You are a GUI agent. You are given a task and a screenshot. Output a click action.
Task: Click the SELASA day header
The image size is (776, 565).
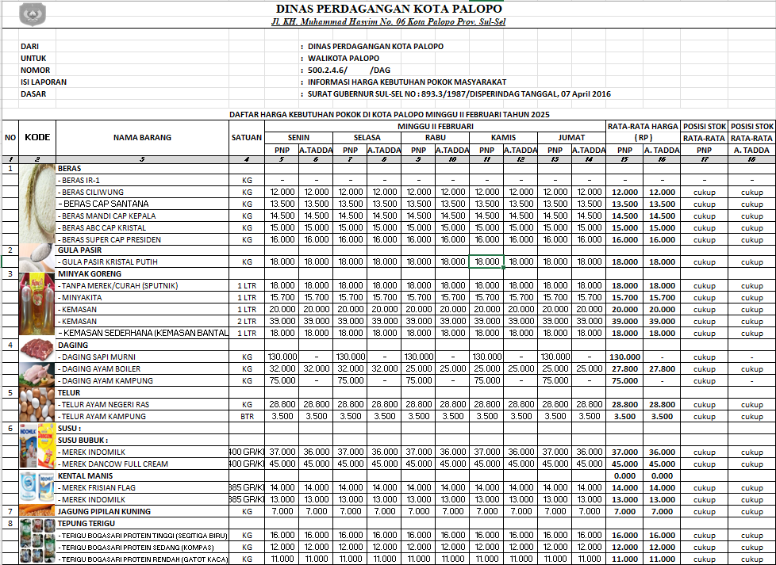pos(367,137)
